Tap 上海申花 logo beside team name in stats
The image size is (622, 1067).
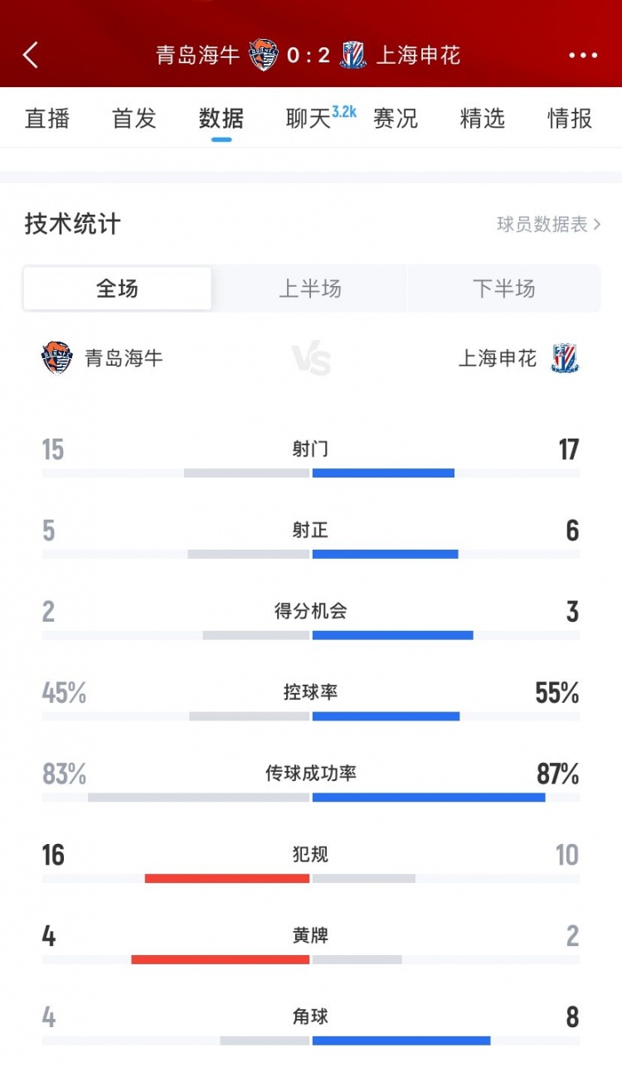[565, 358]
